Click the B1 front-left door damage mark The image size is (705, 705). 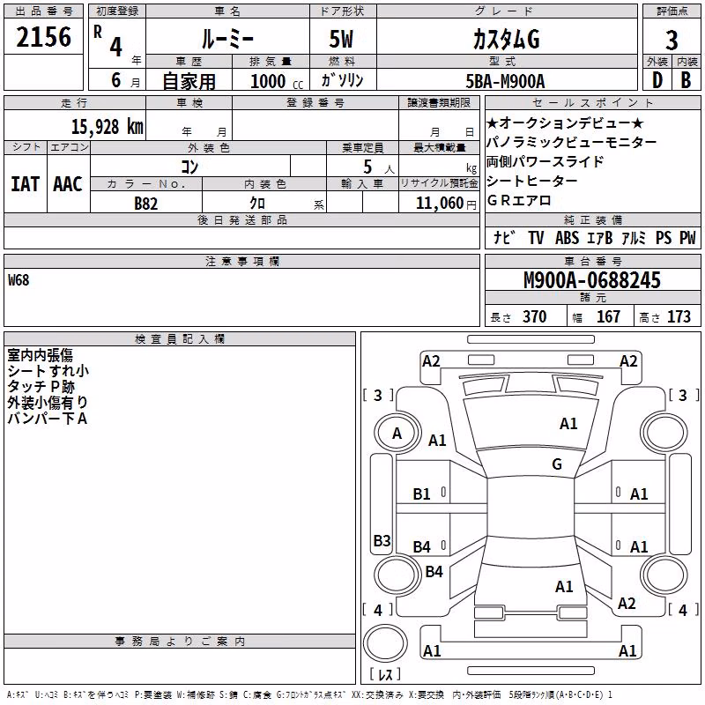[422, 494]
